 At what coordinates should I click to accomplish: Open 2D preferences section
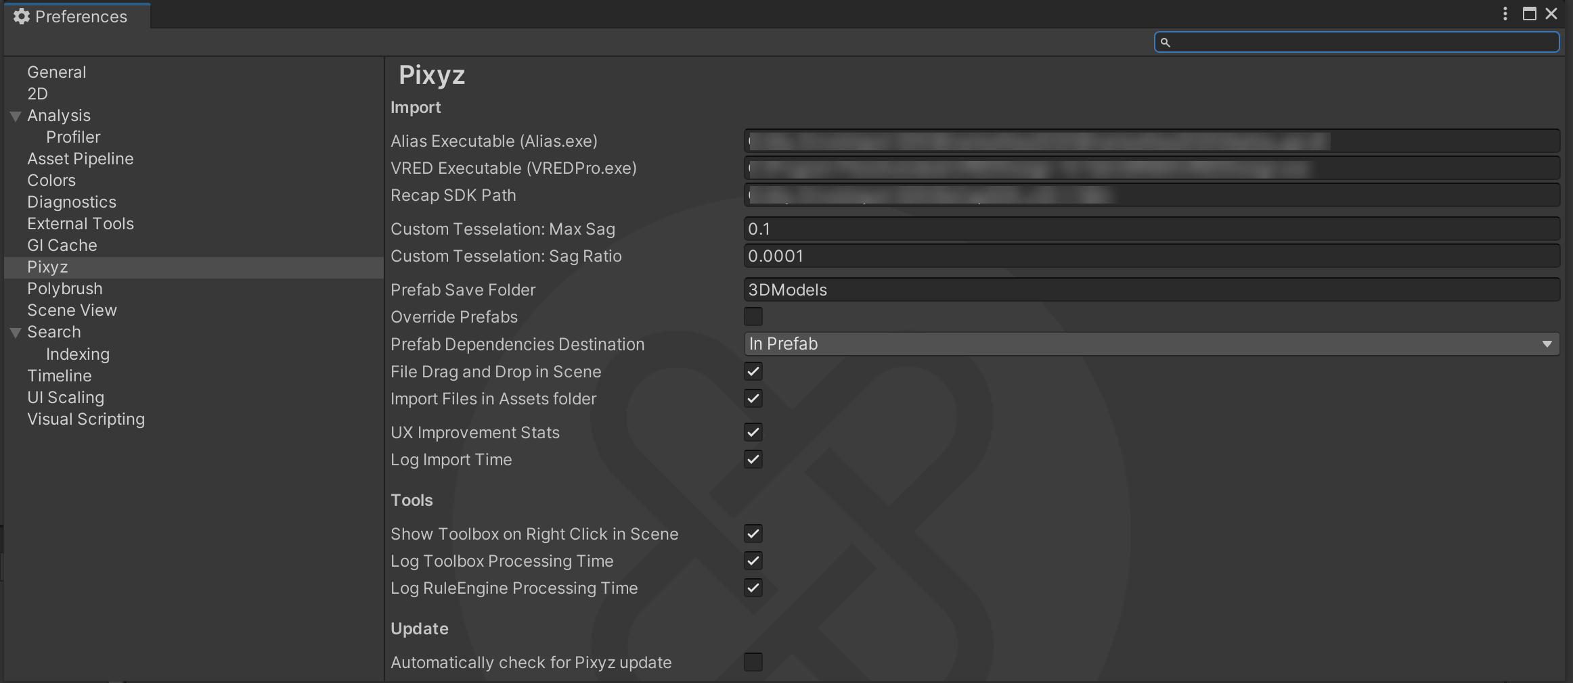point(37,93)
